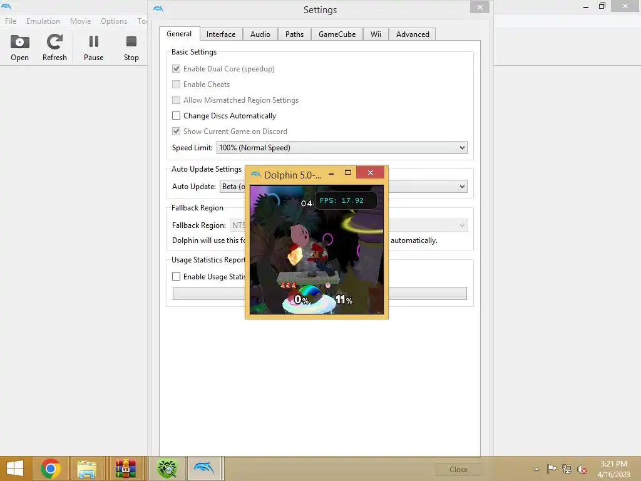Viewport: 641px width, 481px height.
Task: Show hidden system tray icons
Action: 536,469
